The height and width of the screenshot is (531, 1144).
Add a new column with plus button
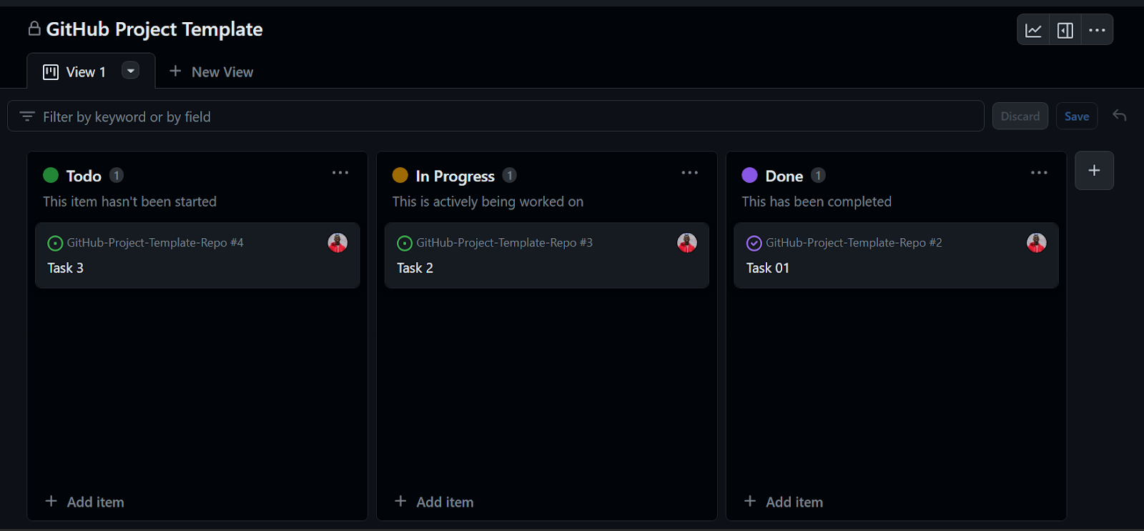point(1094,171)
